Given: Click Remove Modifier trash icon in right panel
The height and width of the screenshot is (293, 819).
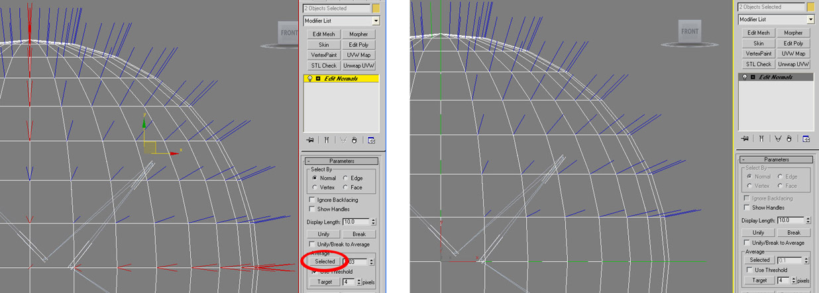Looking at the screenshot, I should pos(789,139).
